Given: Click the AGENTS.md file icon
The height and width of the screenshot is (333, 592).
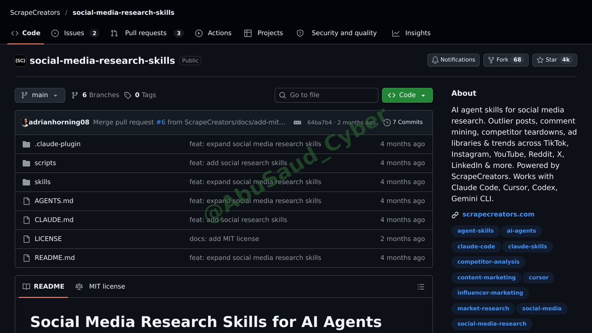Looking at the screenshot, I should [27, 201].
